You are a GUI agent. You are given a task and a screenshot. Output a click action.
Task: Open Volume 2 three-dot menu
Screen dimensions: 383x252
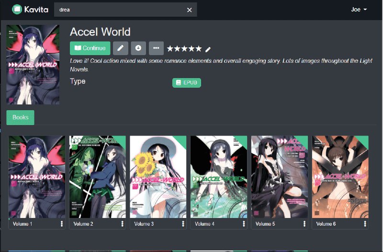click(x=123, y=224)
